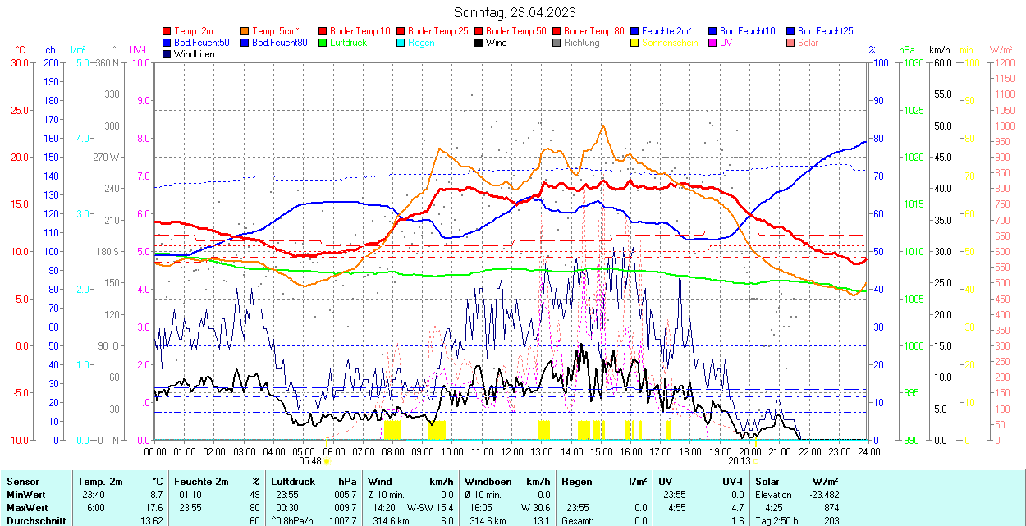1026x526 pixels.
Task: Click the black km/h axis unit label
Action: [x=939, y=50]
